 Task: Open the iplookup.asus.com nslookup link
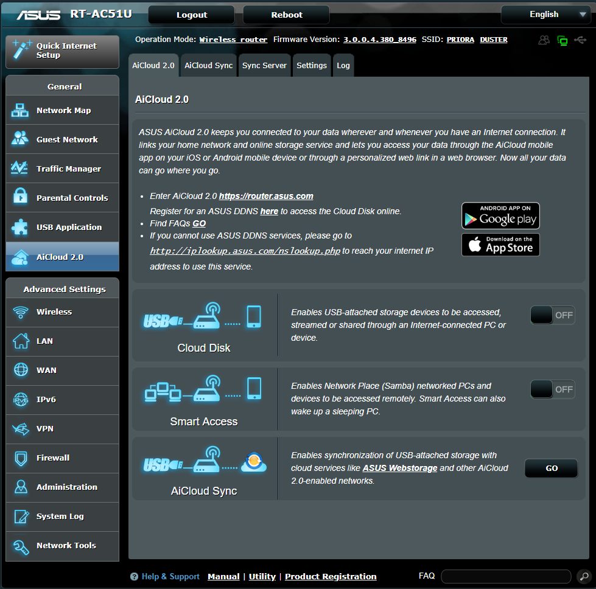pyautogui.click(x=245, y=251)
